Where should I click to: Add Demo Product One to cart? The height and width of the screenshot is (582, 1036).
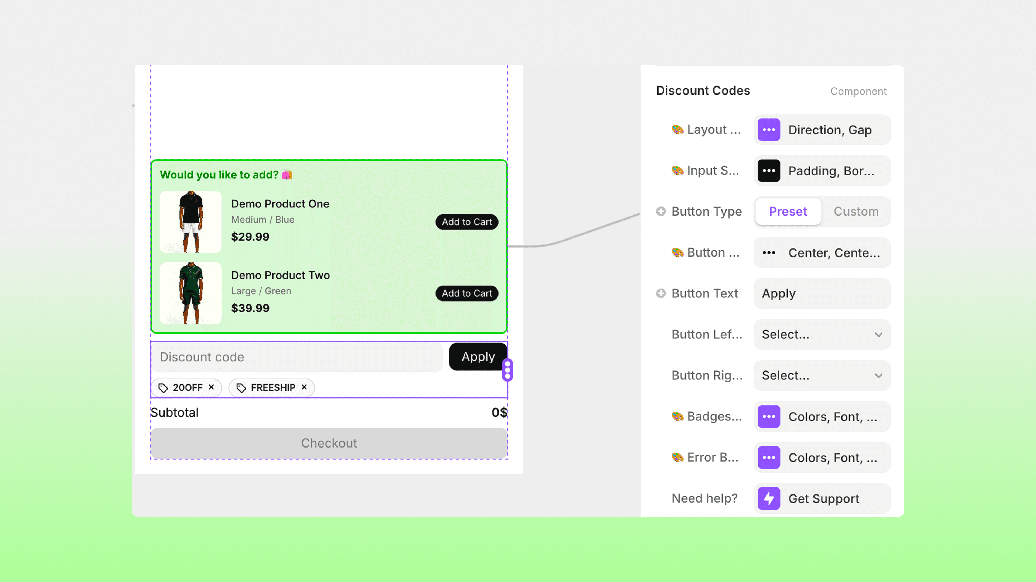tap(466, 222)
